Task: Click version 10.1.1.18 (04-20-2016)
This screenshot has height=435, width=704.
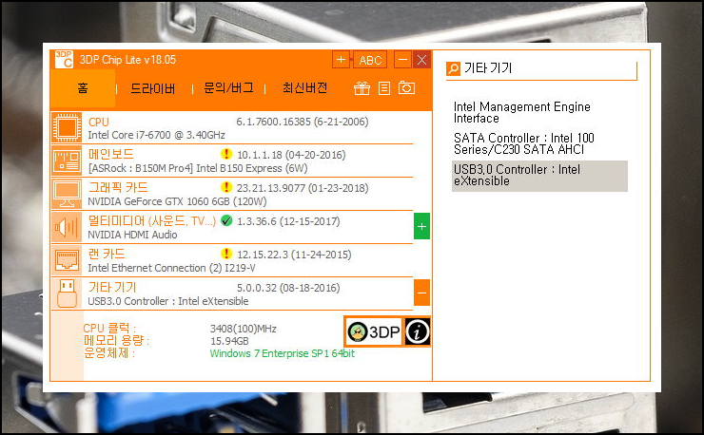Action: click(291, 155)
